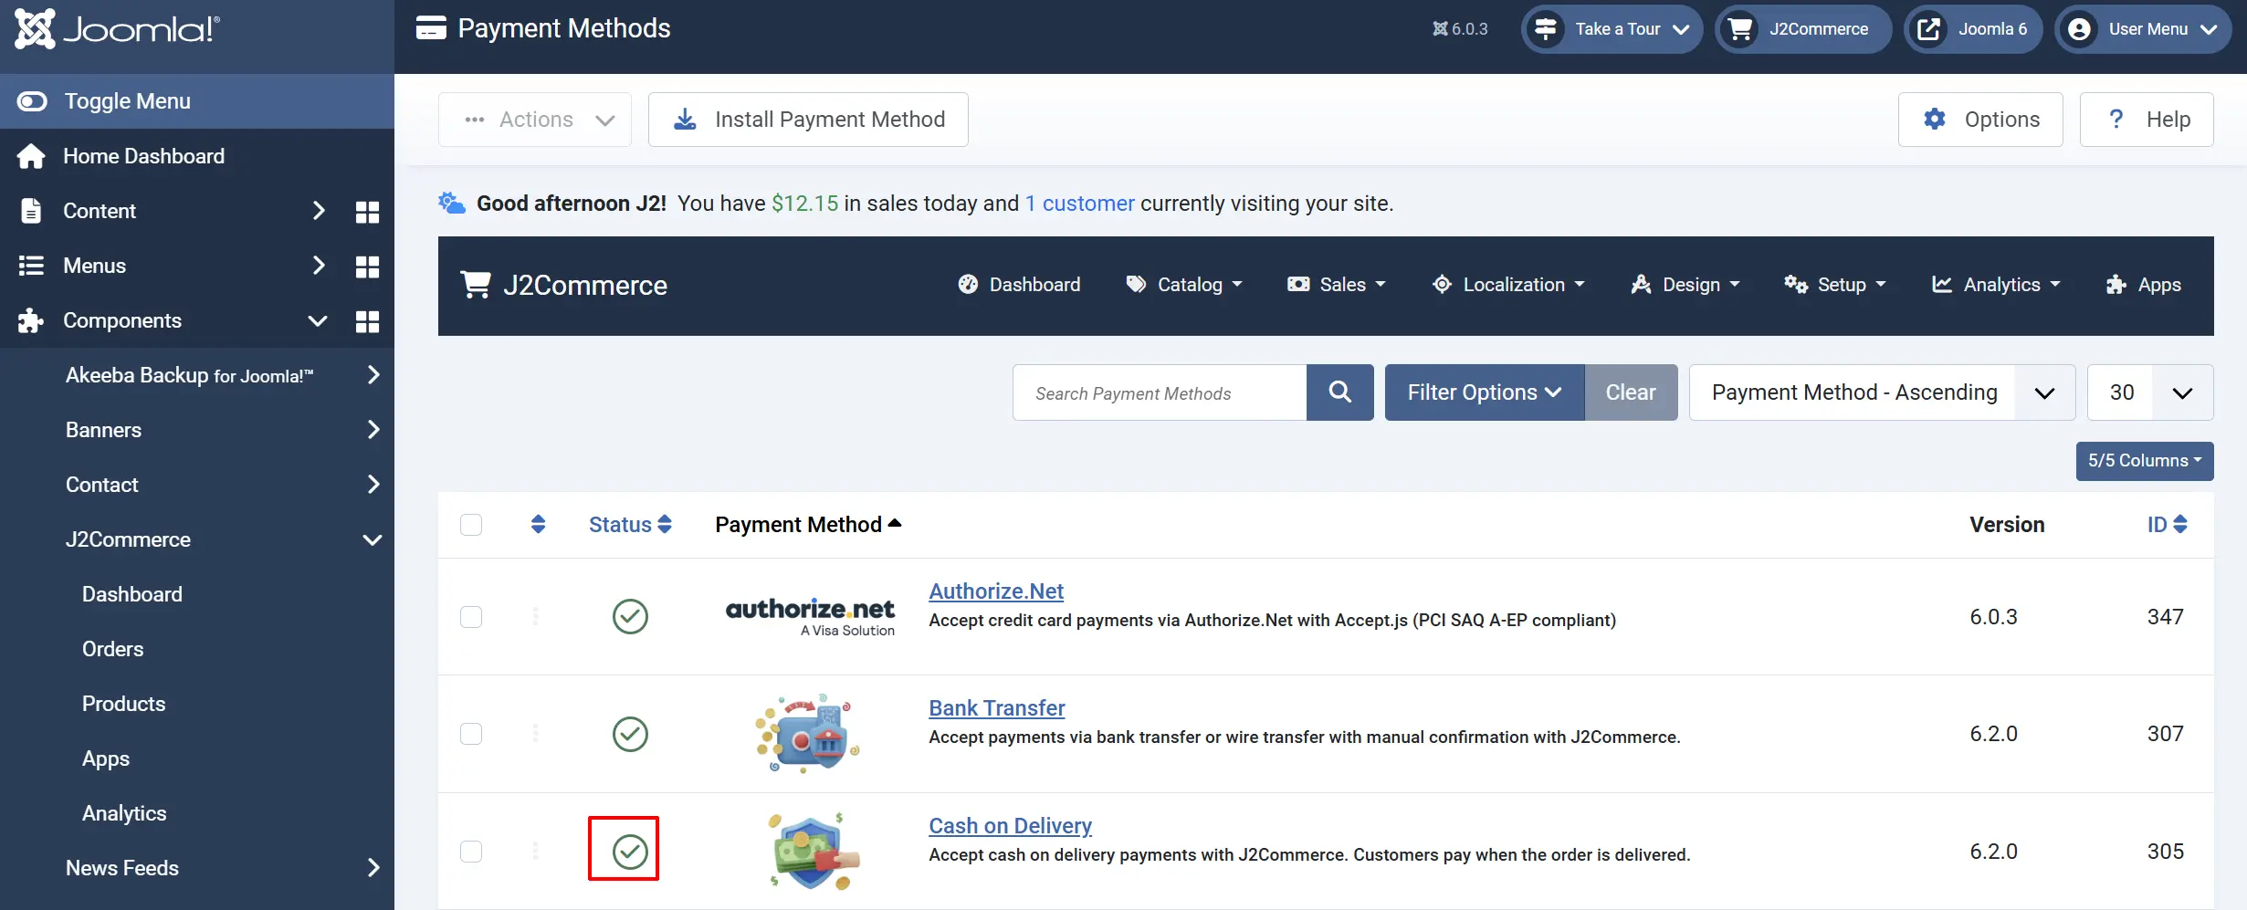Sort table by ID column
This screenshot has height=910, width=2247.
pyautogui.click(x=2167, y=525)
